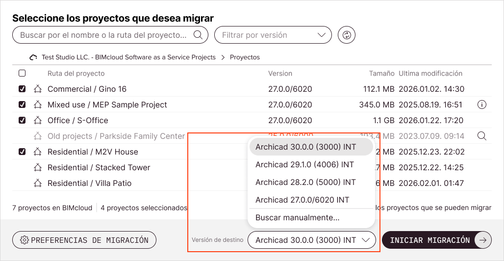
Task: Click house icon beside Residential / M2V House
Action: click(x=38, y=152)
